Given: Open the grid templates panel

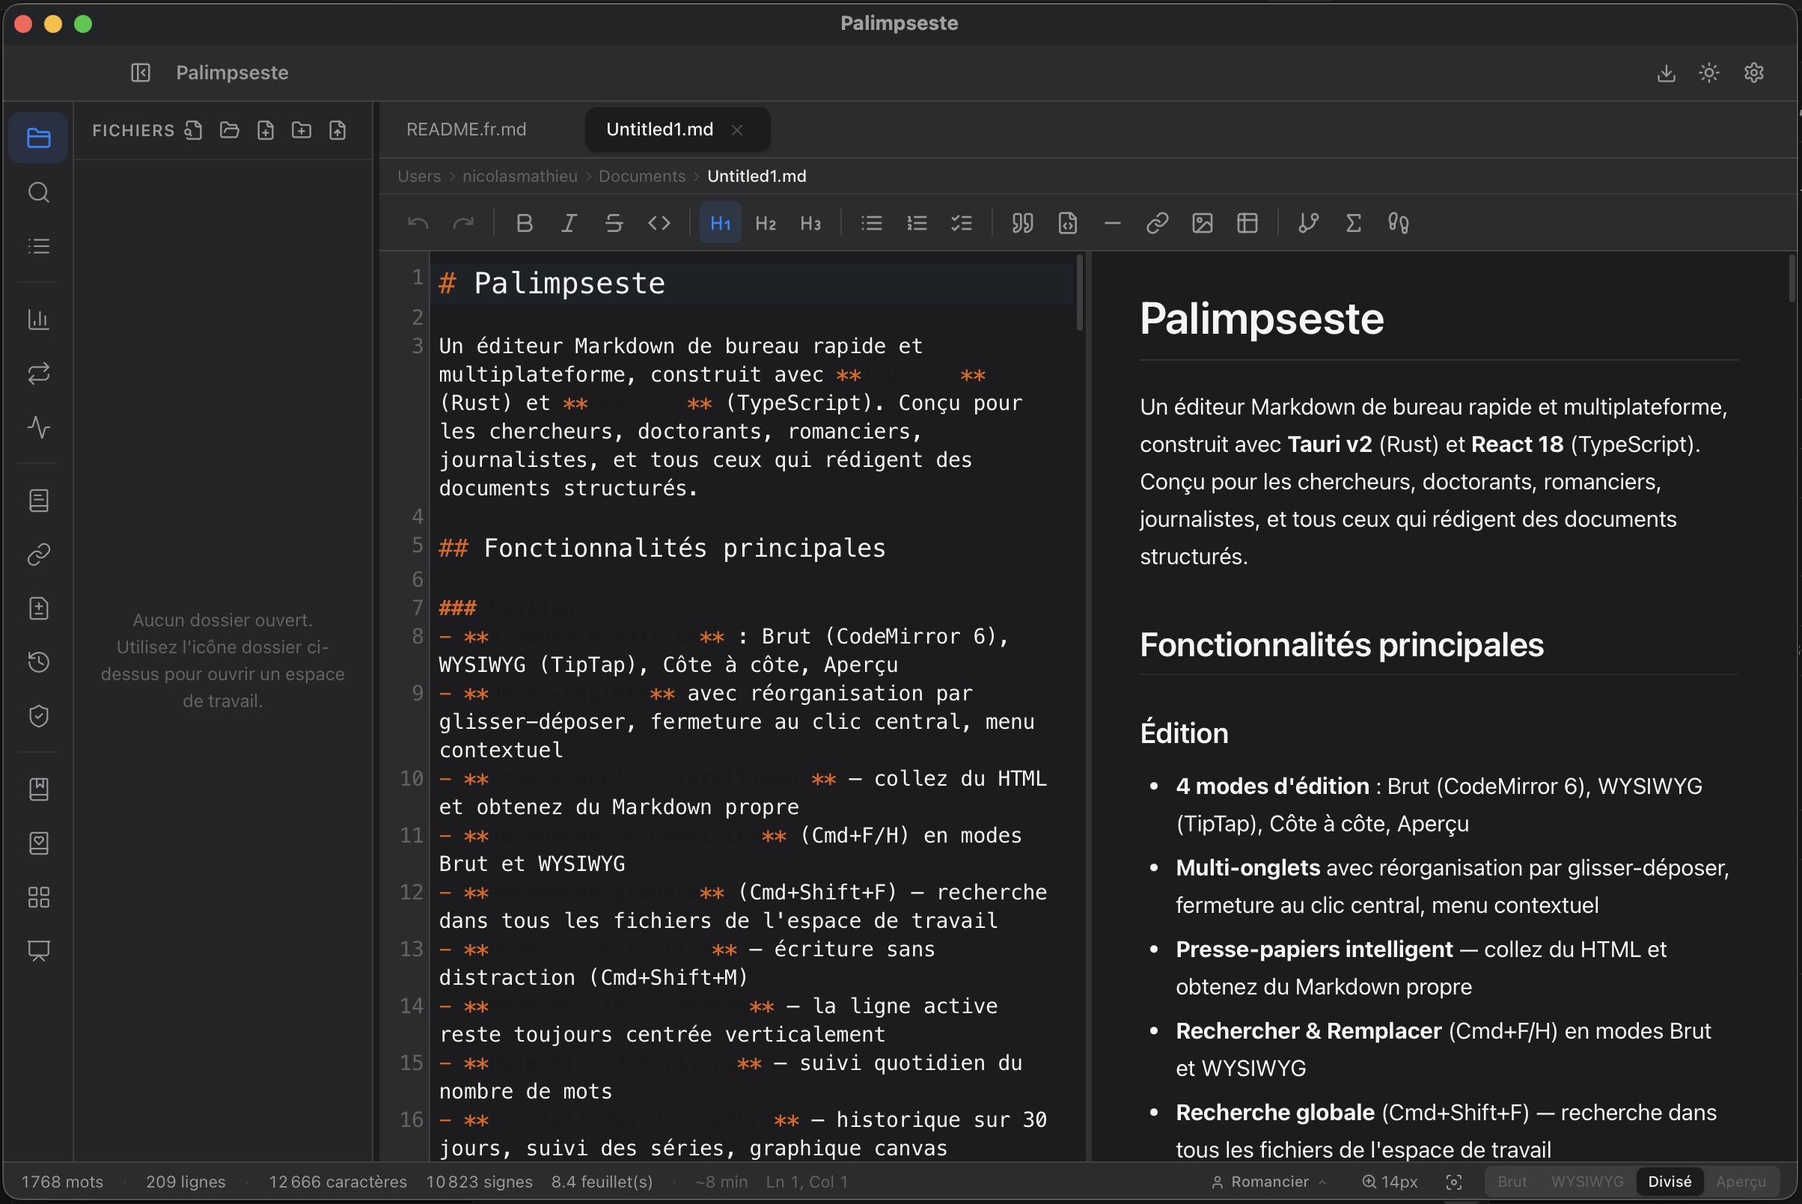Looking at the screenshot, I should coord(38,897).
